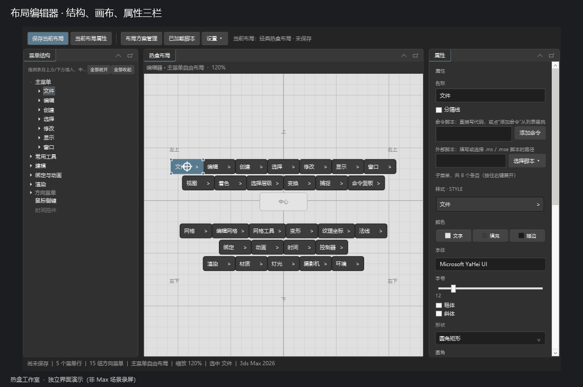The image size is (583, 387).
Task: Select 网格工具 hotbox button on canvas
Action: click(267, 231)
